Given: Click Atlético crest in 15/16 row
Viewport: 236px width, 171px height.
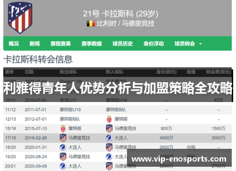Looking at the screenshot, I should tap(109, 128).
